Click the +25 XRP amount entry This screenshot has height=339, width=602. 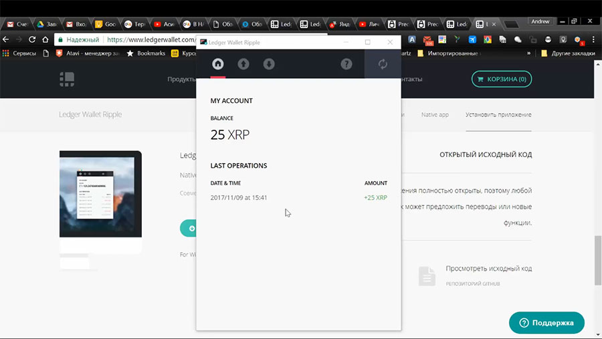(x=375, y=198)
